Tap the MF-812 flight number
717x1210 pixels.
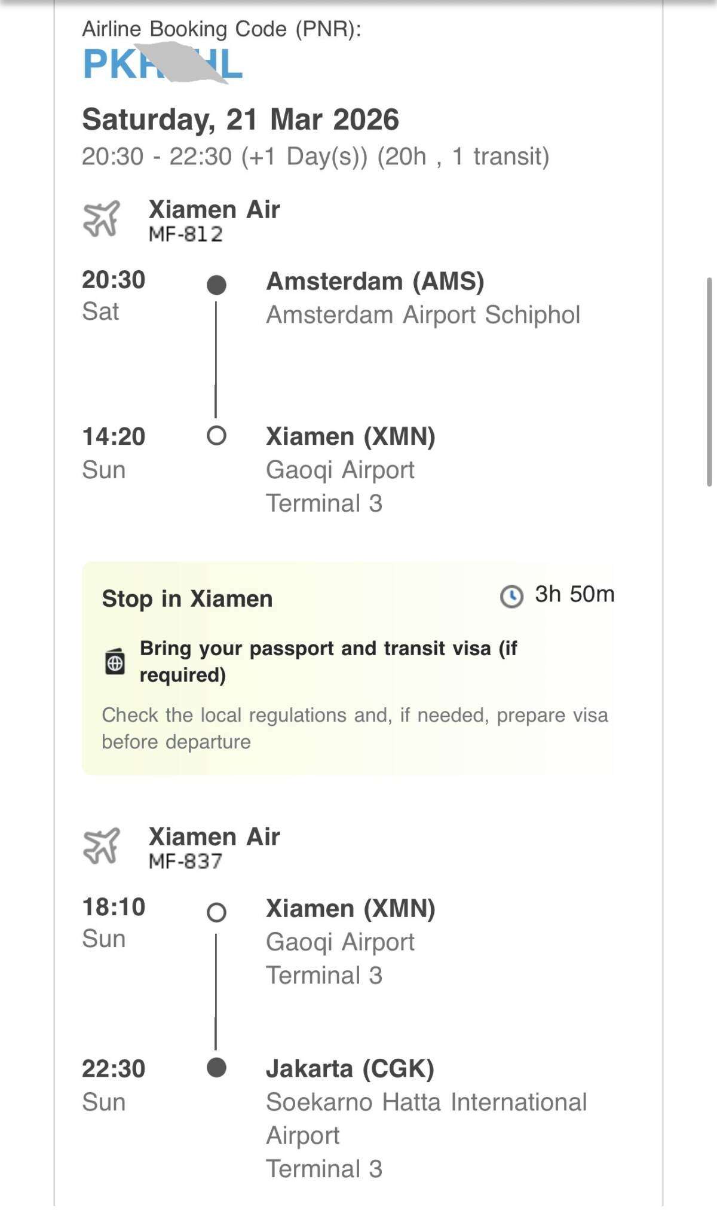(185, 234)
